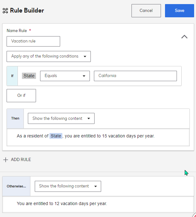Click the plus icon beside ADD RULE
196x217 pixels.
[6, 160]
